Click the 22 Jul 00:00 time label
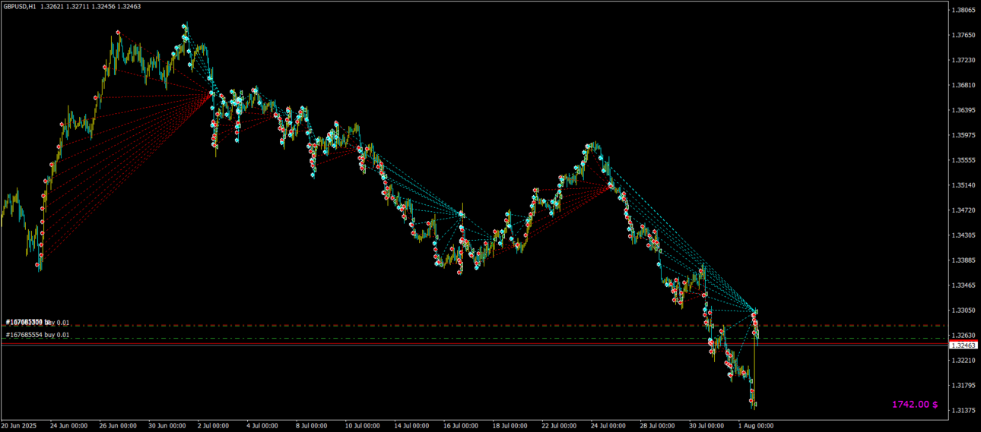Screen dimensions: 981x432 559,426
